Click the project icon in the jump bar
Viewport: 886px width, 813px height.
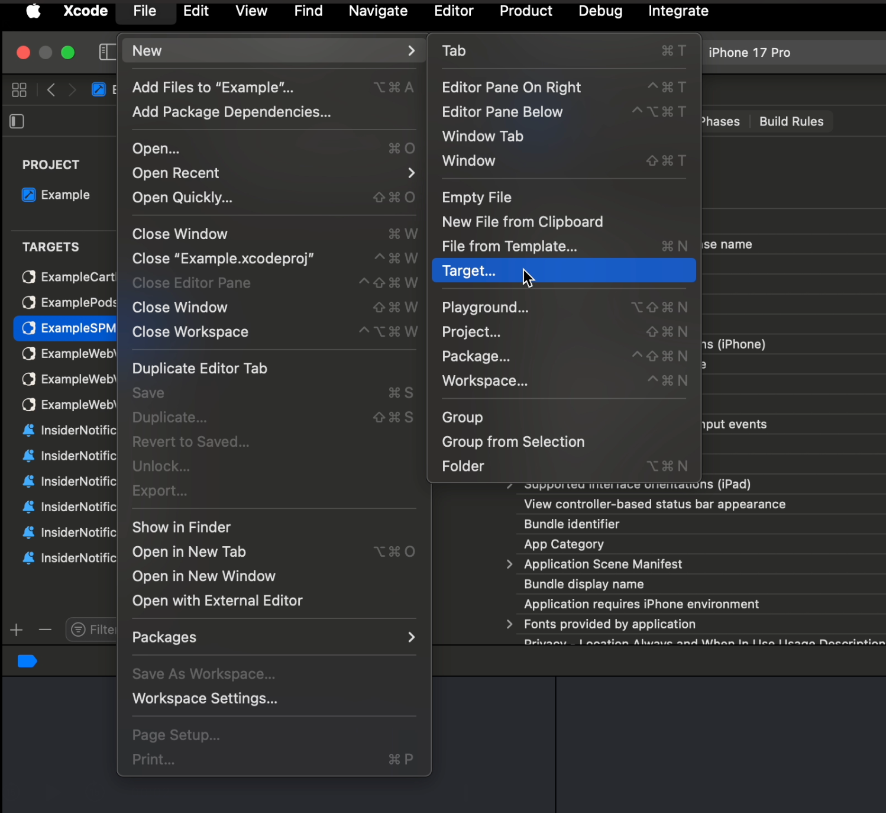click(x=99, y=90)
